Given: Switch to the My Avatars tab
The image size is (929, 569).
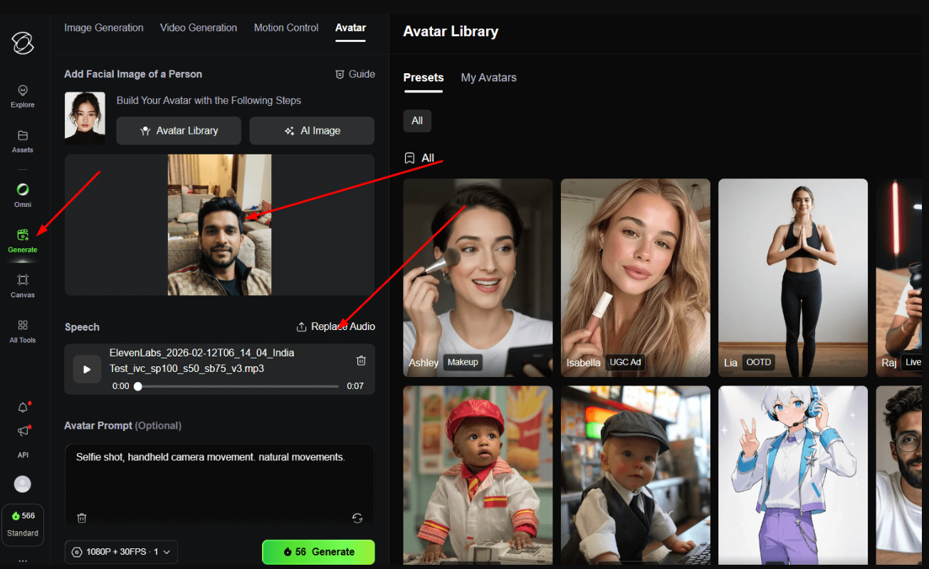Looking at the screenshot, I should coord(488,78).
